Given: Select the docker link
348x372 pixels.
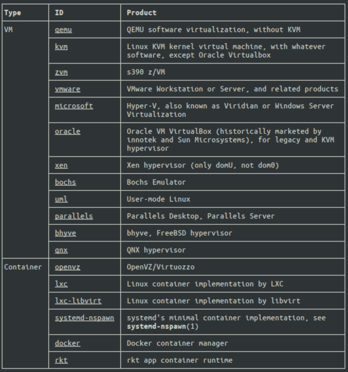Looking at the screenshot, I should click(67, 343).
